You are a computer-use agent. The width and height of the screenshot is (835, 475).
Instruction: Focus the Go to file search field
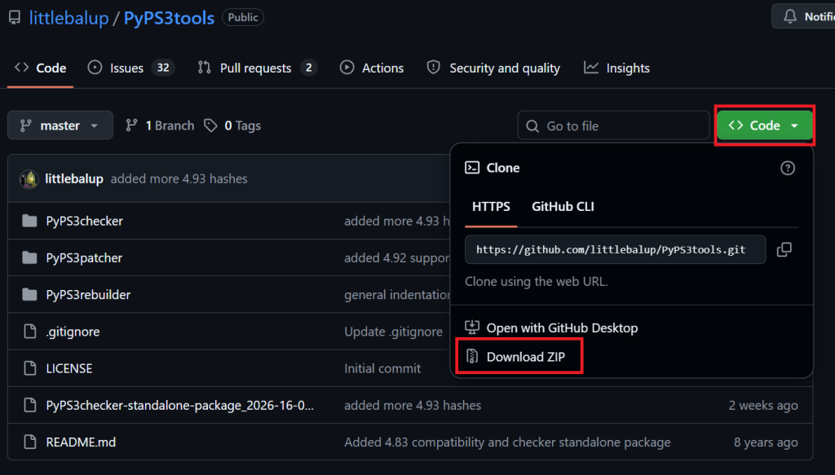click(613, 126)
